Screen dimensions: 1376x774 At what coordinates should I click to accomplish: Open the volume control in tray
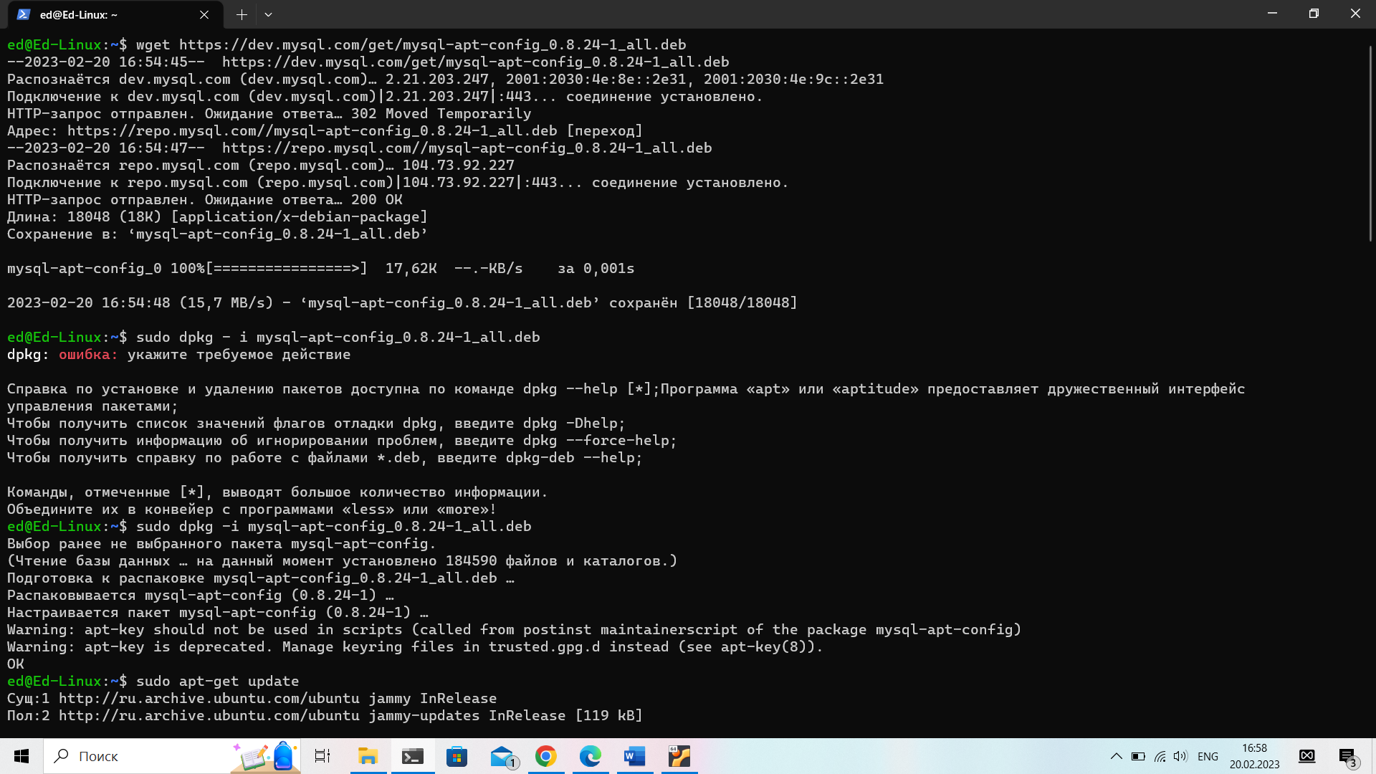1180,756
